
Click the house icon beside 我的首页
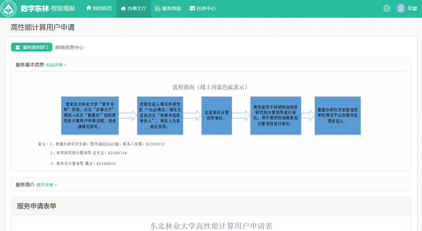pos(88,8)
